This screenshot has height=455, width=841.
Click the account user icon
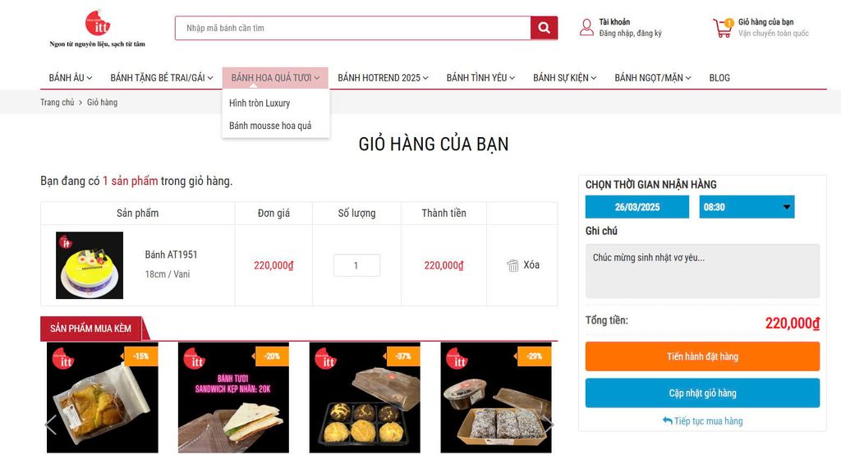point(586,27)
